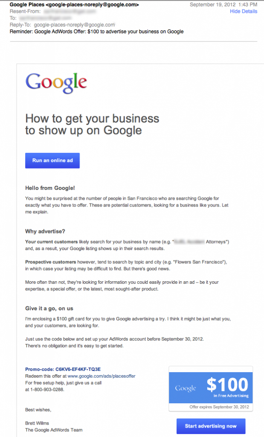Click the Reply-To email address
The height and width of the screenshot is (437, 264).
[74, 25]
